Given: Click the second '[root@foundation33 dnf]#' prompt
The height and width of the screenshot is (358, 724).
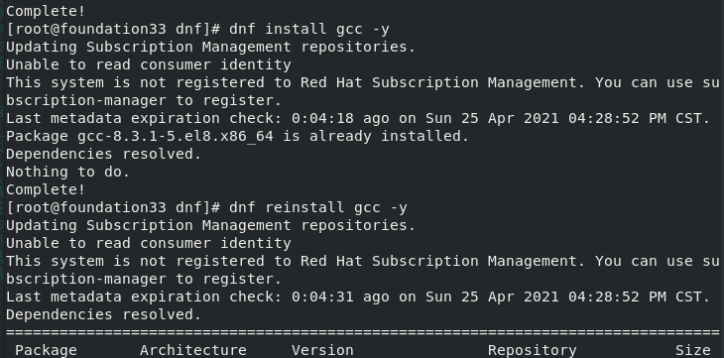Looking at the screenshot, I should (x=113, y=208).
